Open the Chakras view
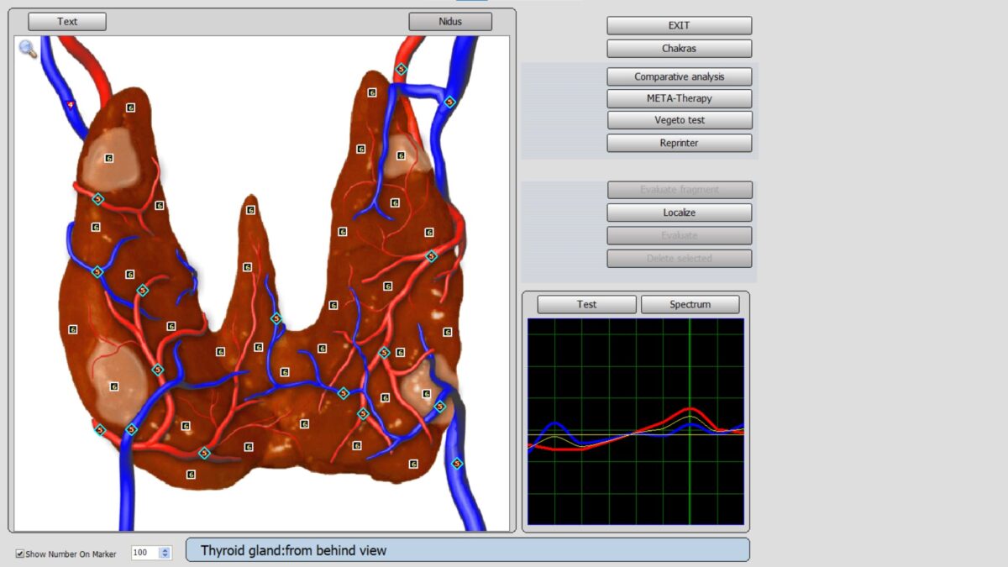 (x=679, y=49)
